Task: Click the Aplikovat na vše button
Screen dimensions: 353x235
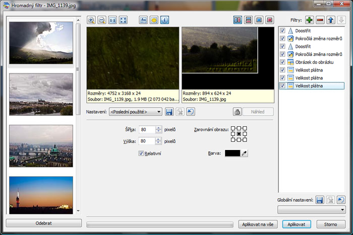Action: tap(258, 224)
